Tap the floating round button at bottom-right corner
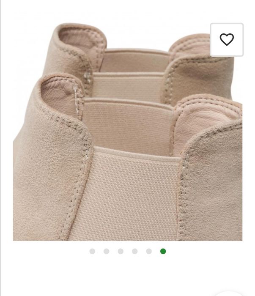 [229, 293]
